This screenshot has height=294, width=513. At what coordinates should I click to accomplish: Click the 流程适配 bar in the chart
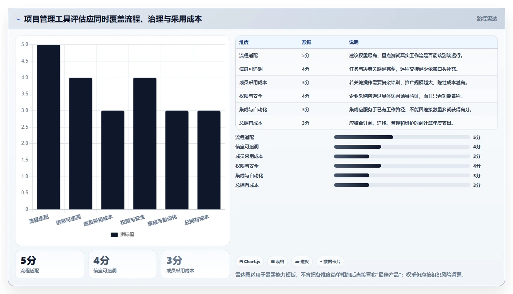point(48,127)
